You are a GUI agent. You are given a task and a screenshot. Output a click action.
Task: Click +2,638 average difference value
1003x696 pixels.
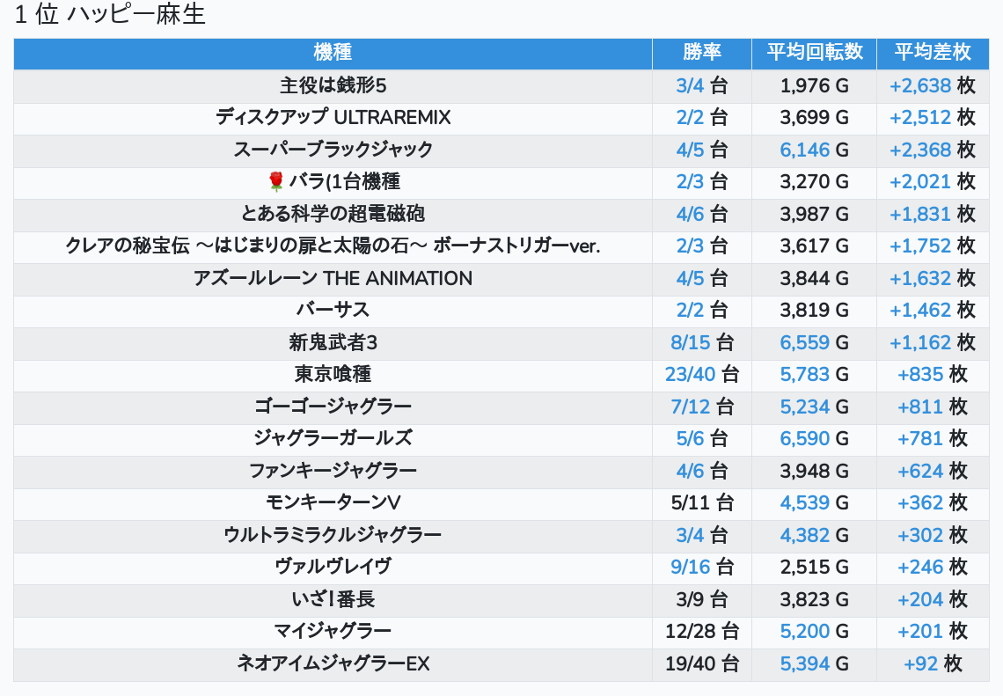click(x=920, y=86)
